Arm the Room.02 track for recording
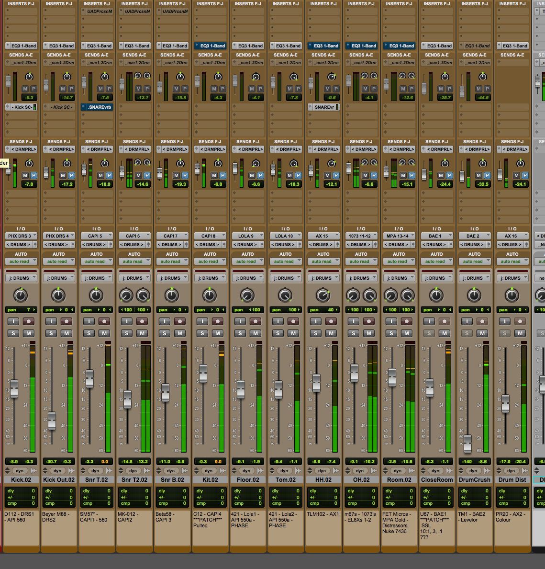 coord(407,321)
